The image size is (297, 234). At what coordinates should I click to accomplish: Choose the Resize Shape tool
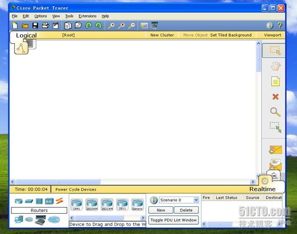(276, 127)
